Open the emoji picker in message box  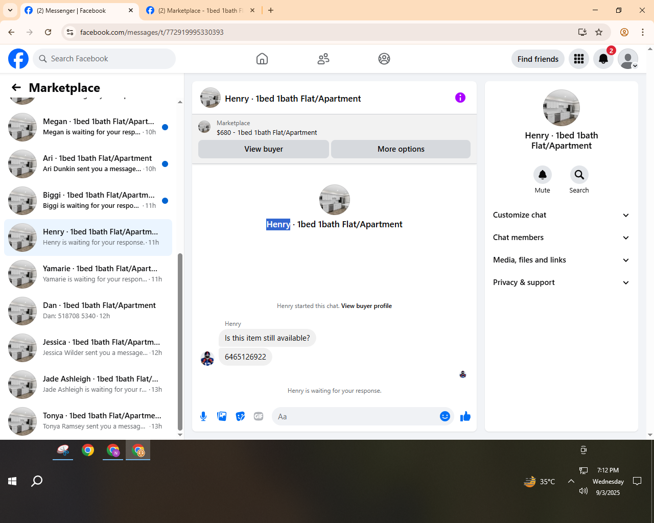pyautogui.click(x=445, y=416)
